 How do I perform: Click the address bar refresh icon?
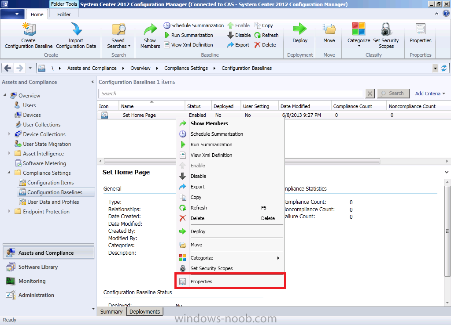[x=444, y=68]
